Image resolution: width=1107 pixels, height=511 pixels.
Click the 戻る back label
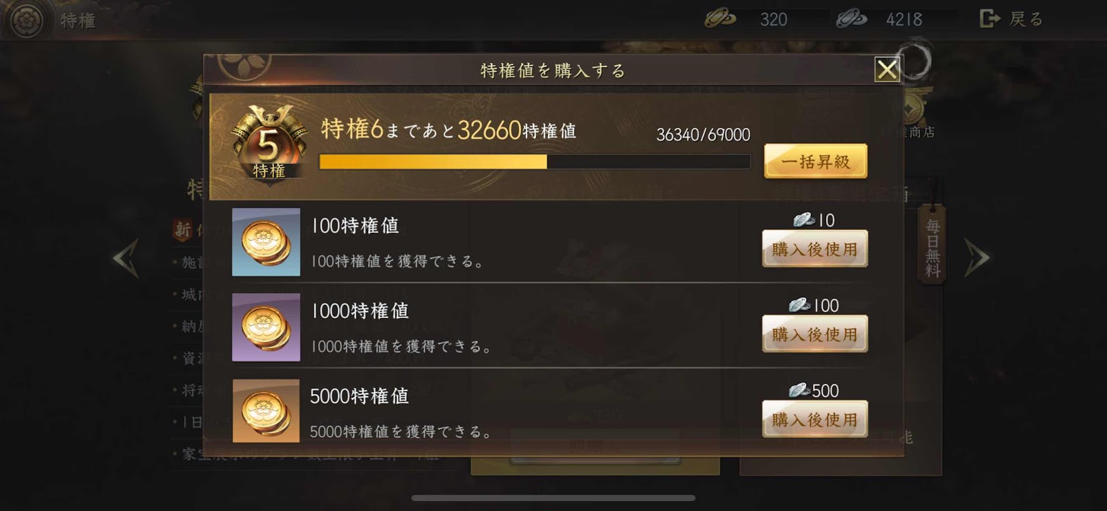(1026, 19)
